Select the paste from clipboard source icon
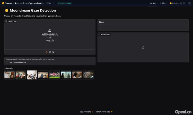 coord(53,52)
